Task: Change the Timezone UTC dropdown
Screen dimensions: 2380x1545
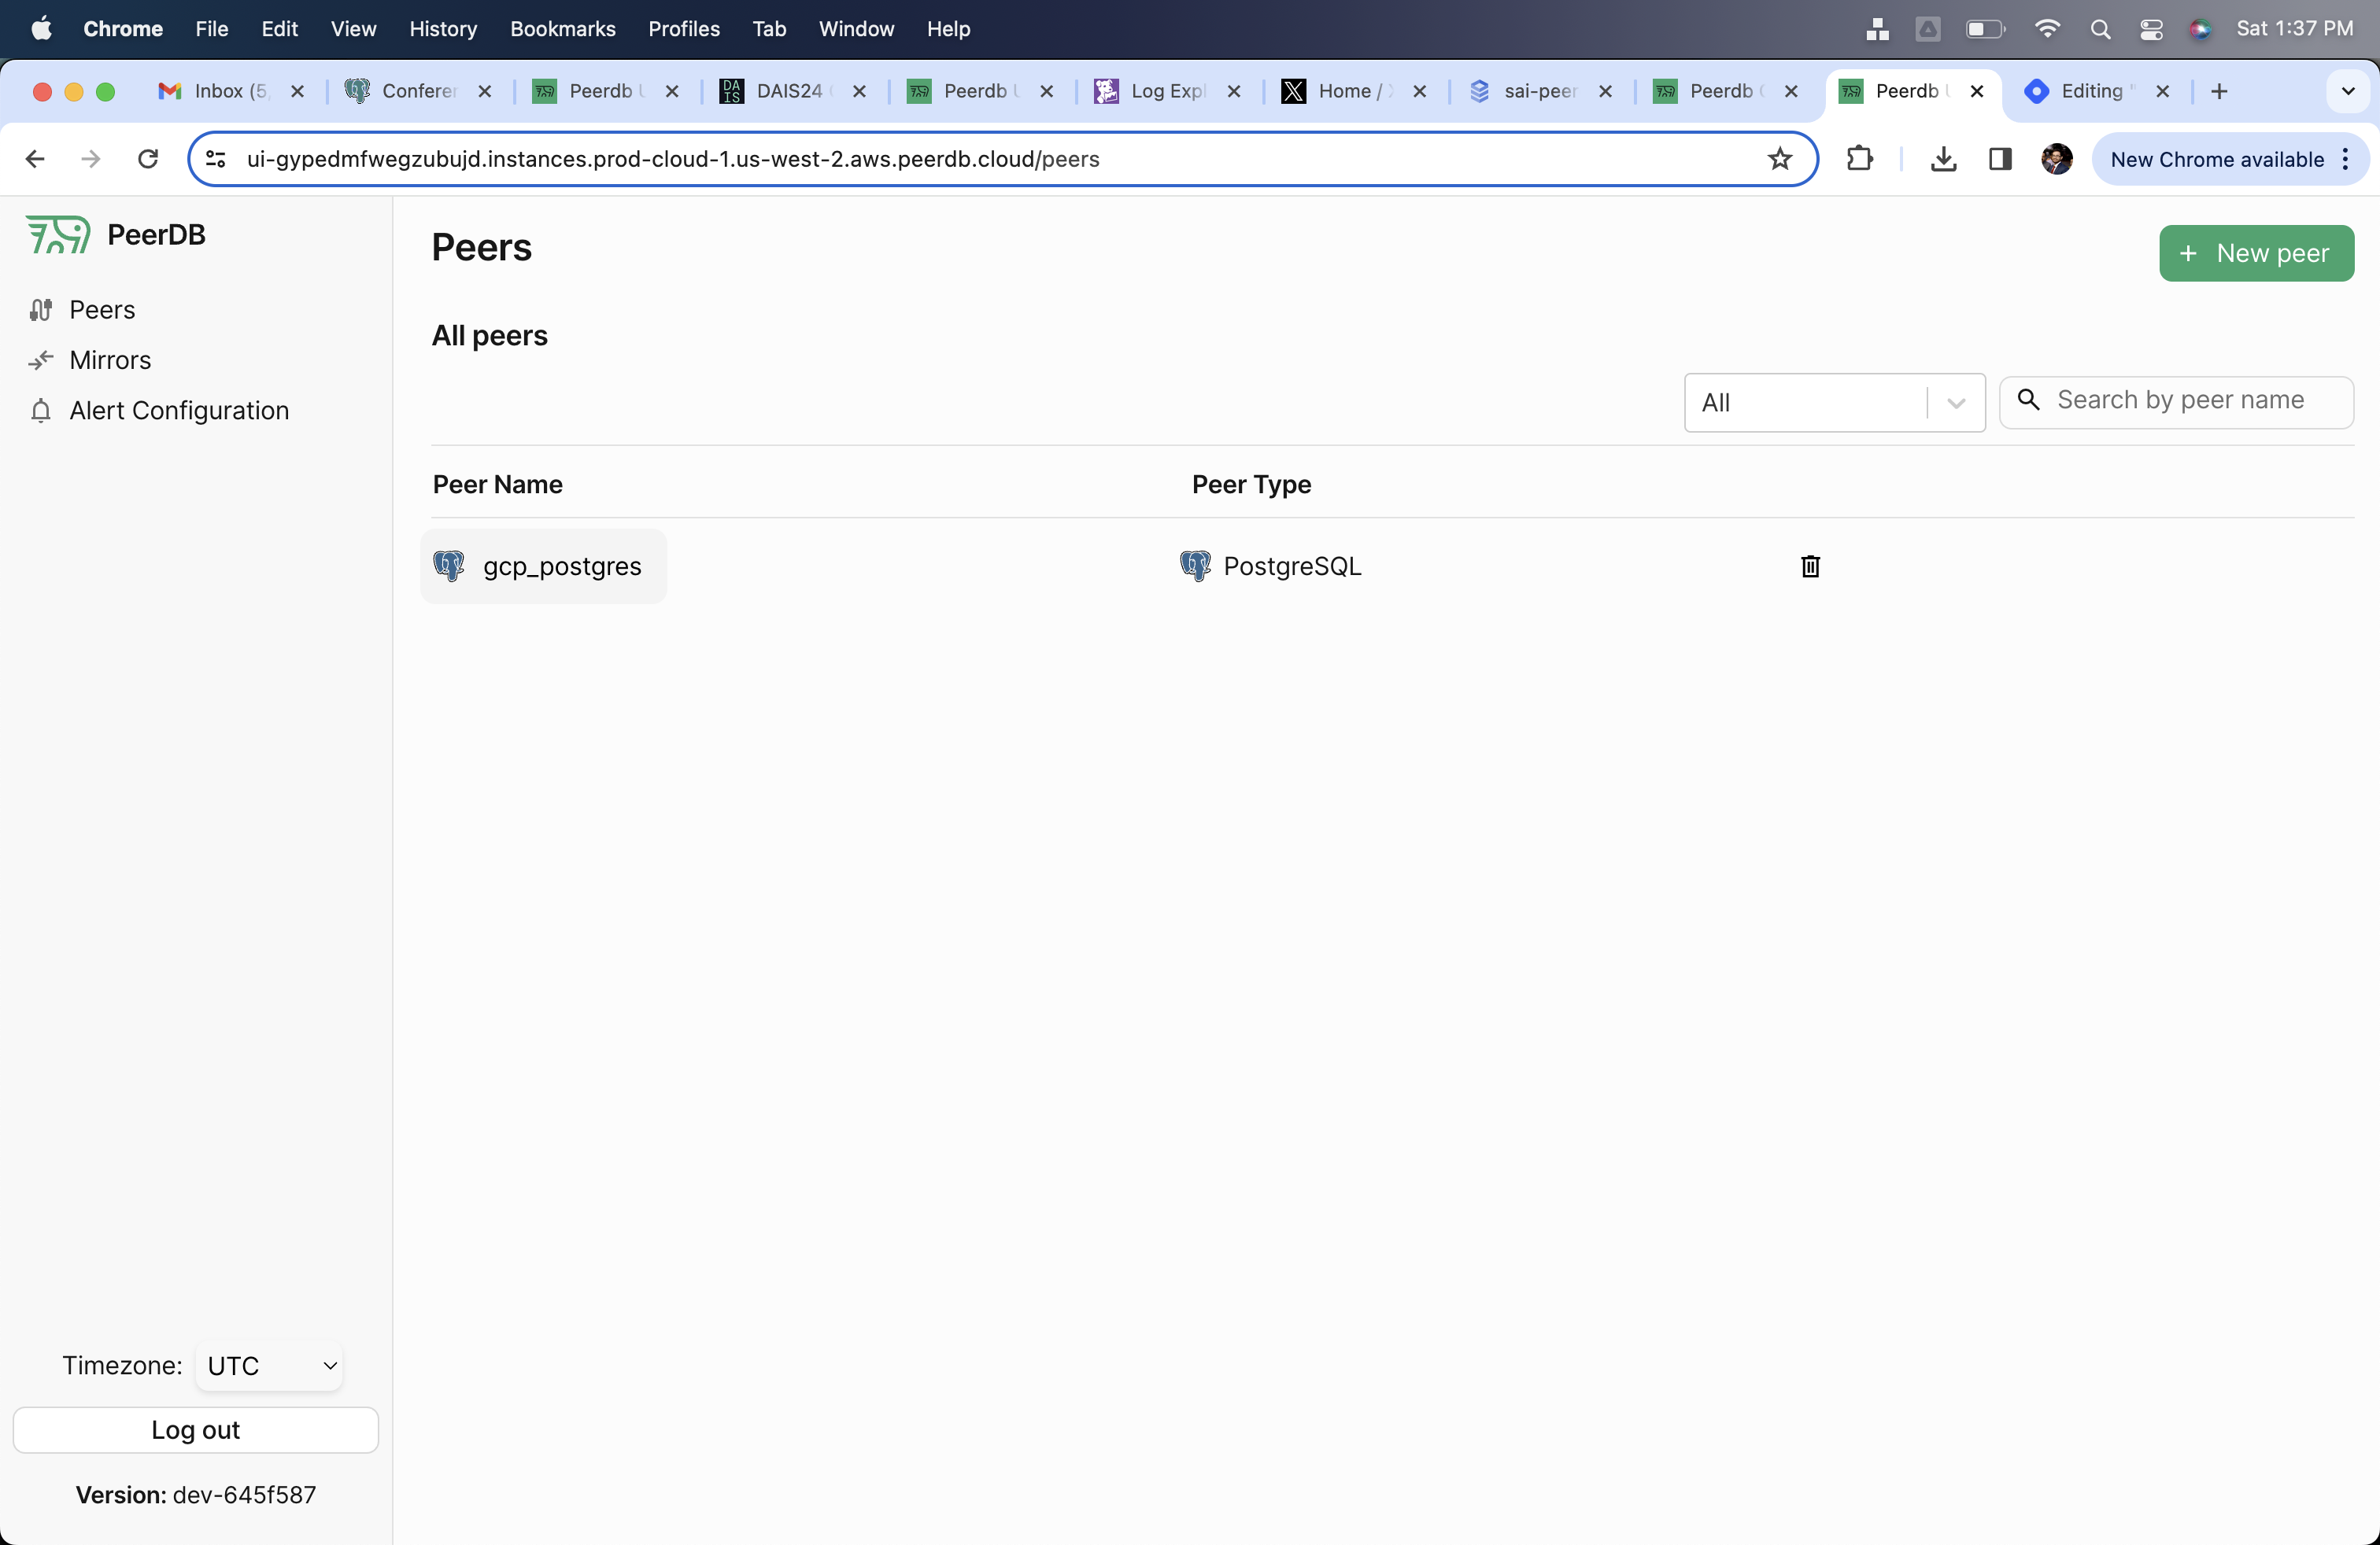Action: [269, 1365]
